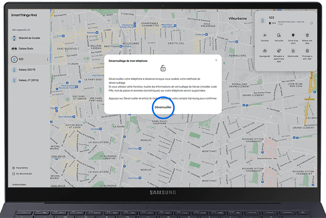This screenshot has height=218, width=326.
Task: Click the open padlock icon in the dialog
Action: pos(163,68)
